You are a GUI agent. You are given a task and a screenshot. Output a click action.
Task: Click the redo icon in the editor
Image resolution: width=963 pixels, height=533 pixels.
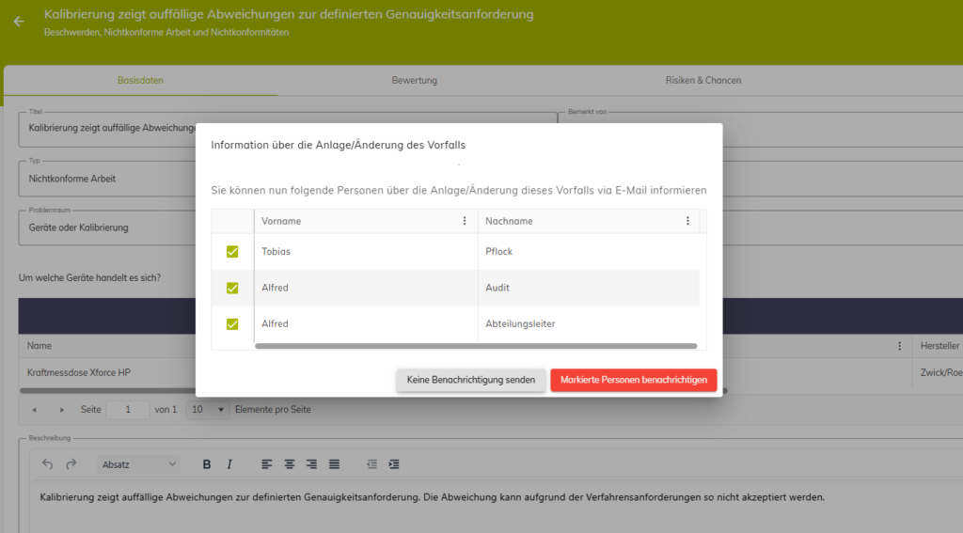tap(71, 464)
